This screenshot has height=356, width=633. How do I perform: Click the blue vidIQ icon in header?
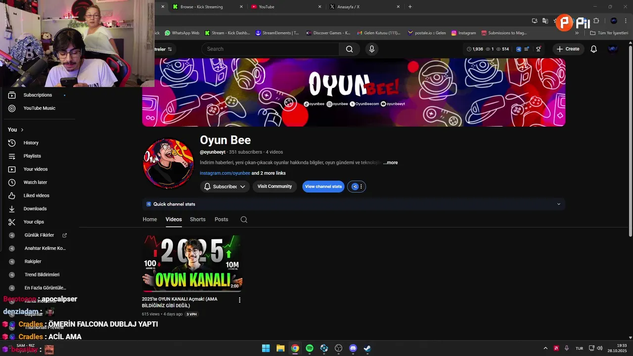(519, 49)
